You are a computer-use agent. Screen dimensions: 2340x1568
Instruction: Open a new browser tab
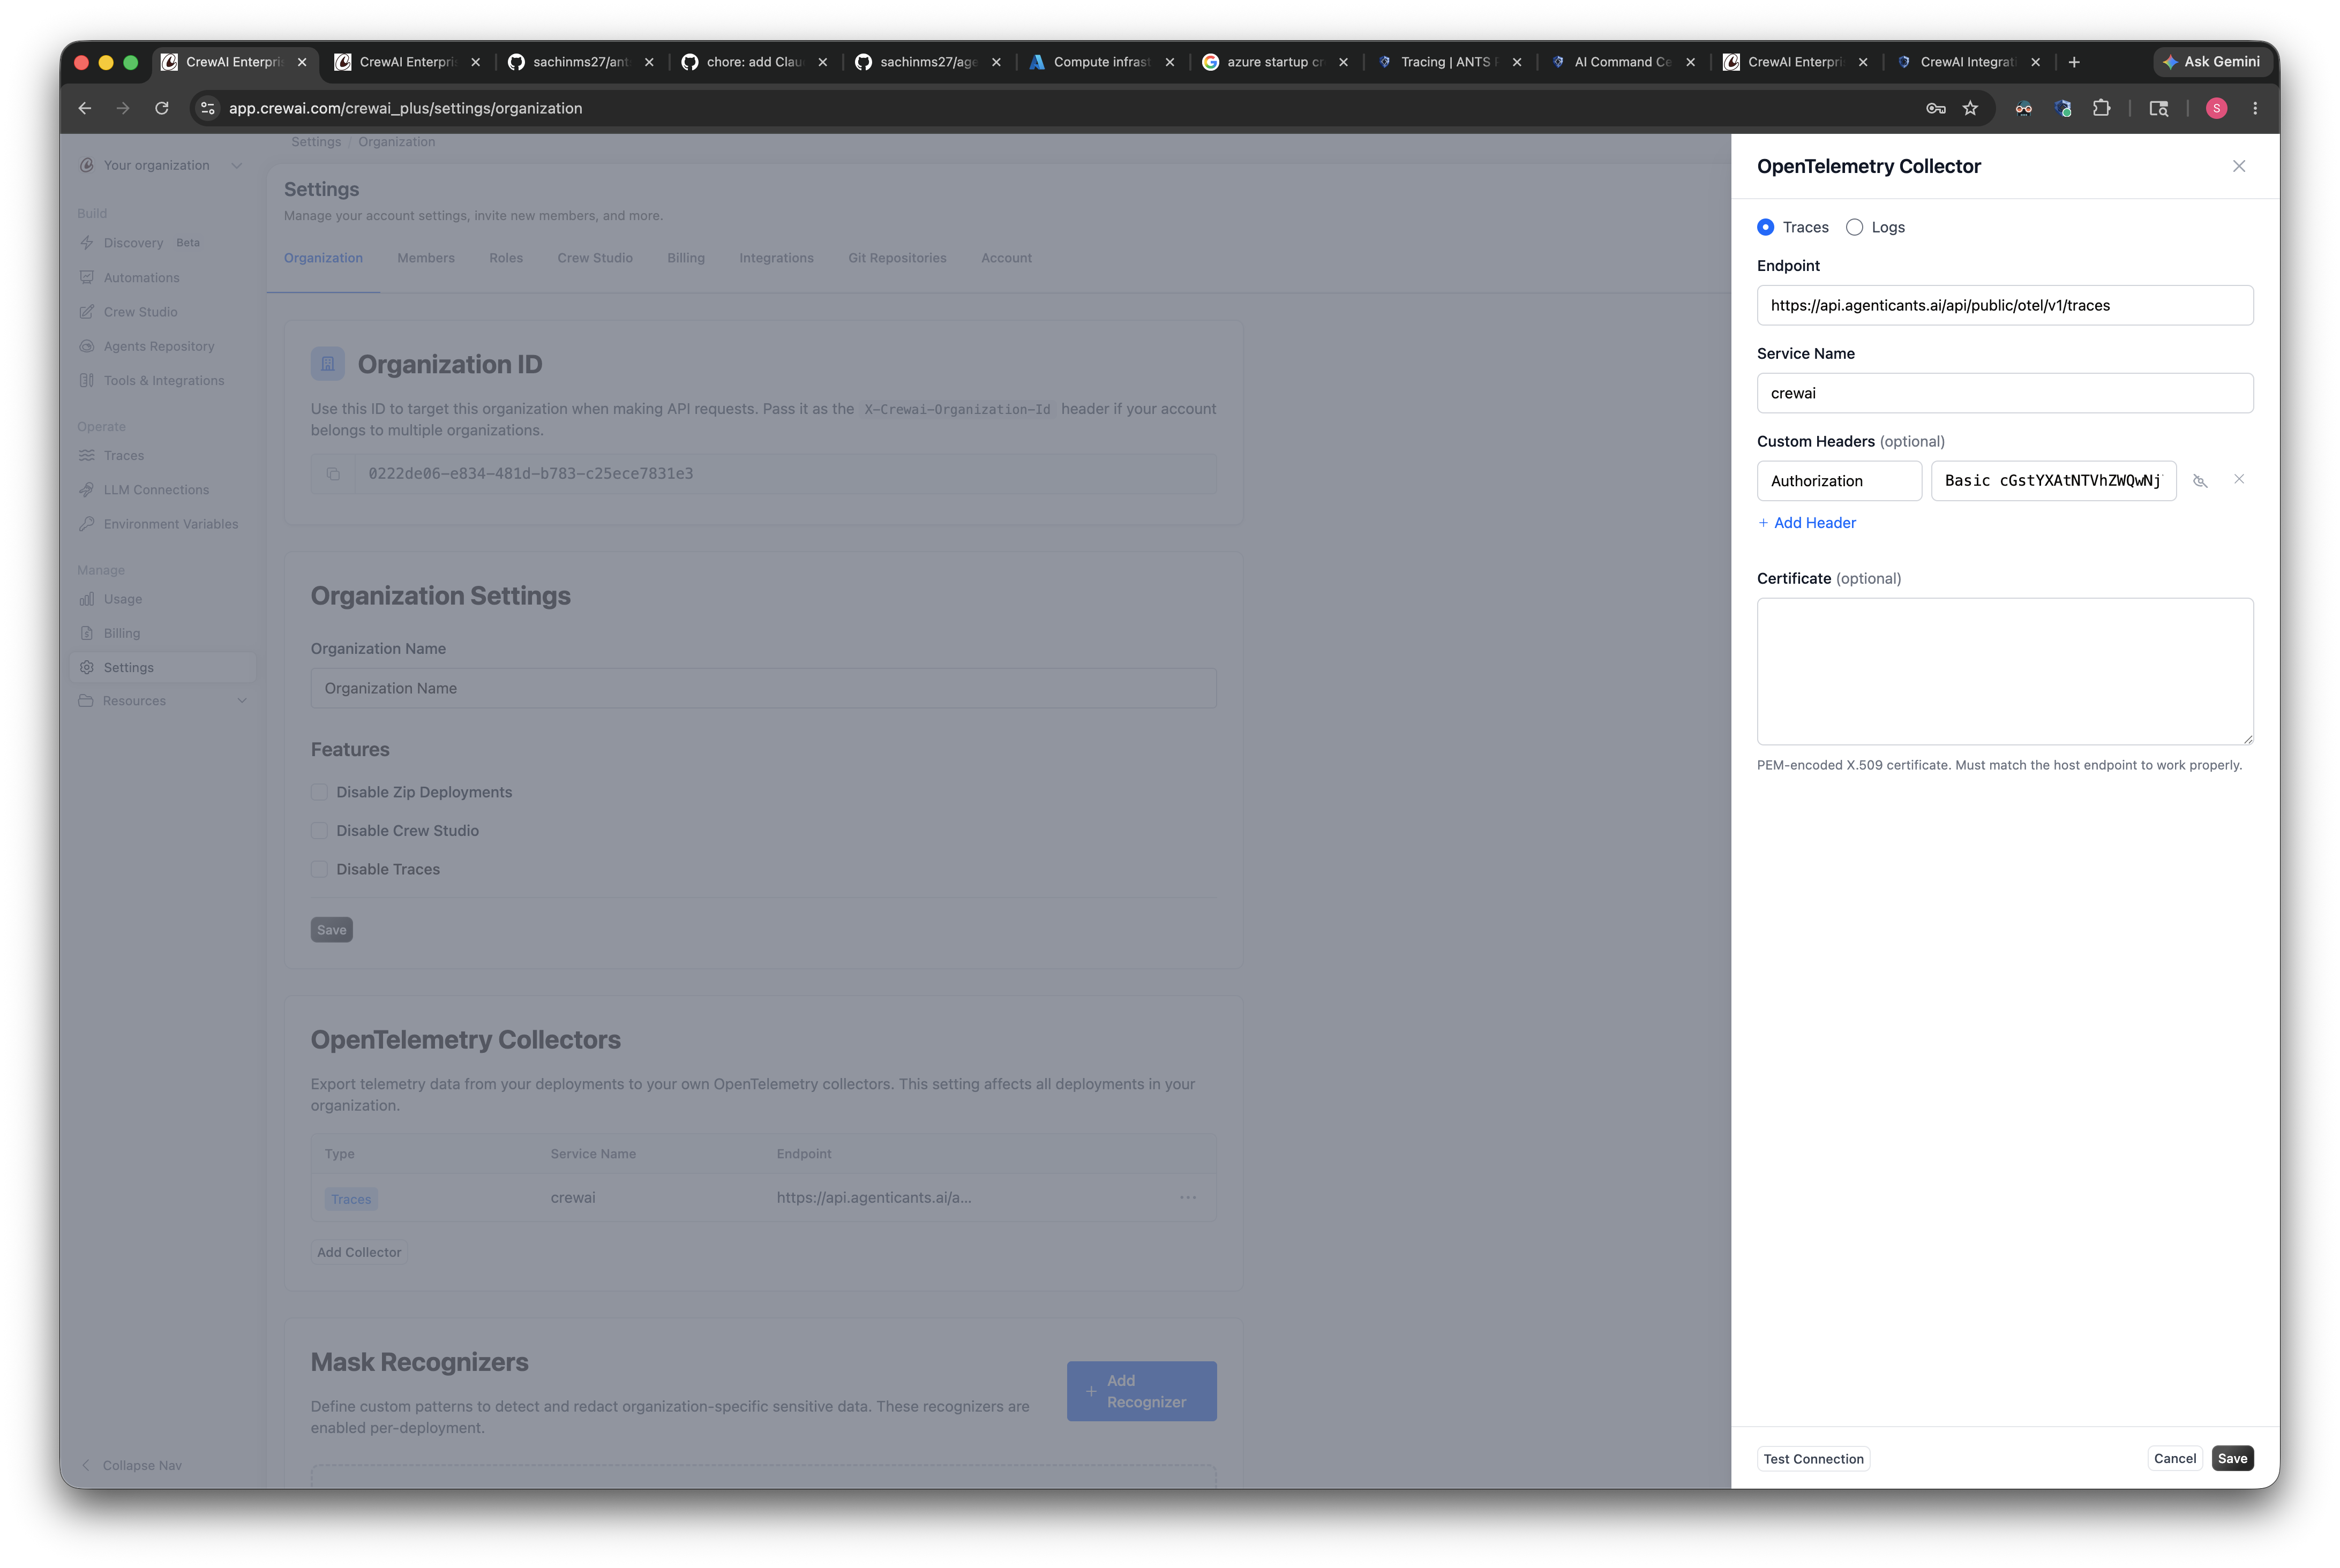click(x=2074, y=62)
